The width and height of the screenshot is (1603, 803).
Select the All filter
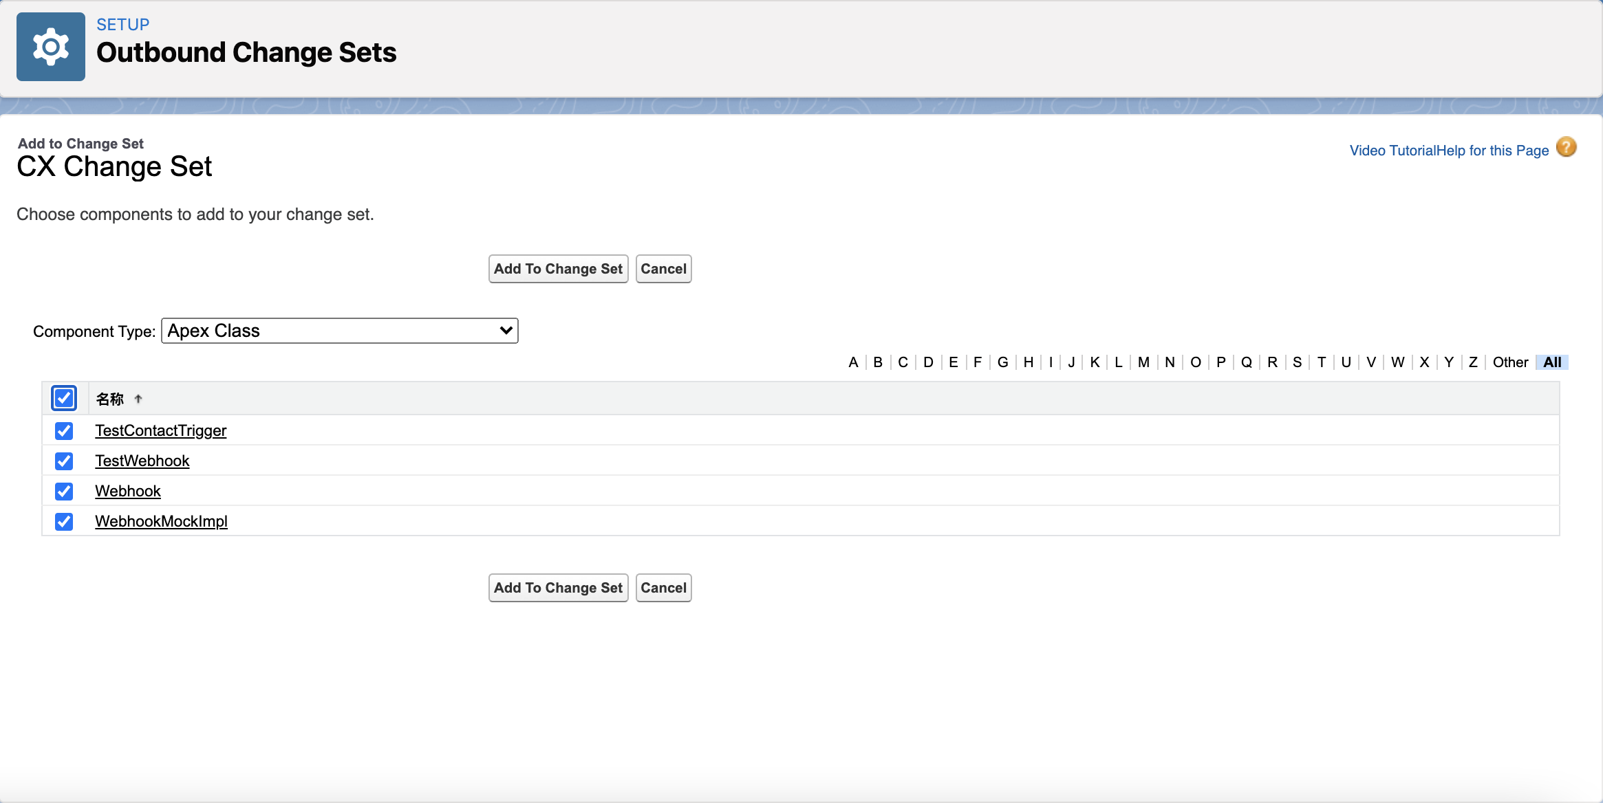click(x=1552, y=362)
